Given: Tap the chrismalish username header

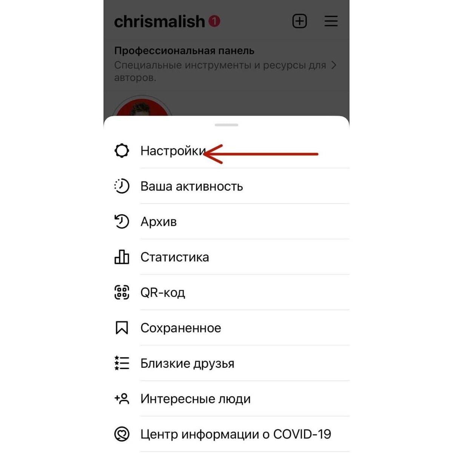Looking at the screenshot, I should click(x=159, y=22).
